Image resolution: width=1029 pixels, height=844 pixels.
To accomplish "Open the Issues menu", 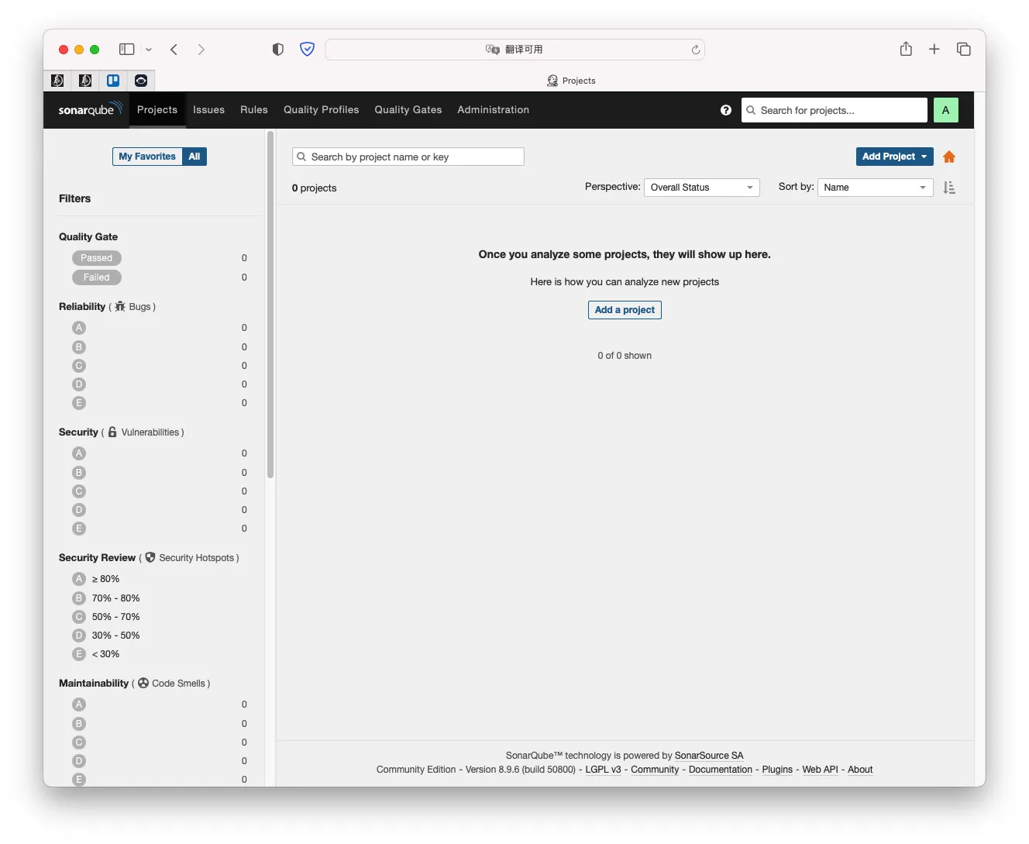I will (209, 110).
